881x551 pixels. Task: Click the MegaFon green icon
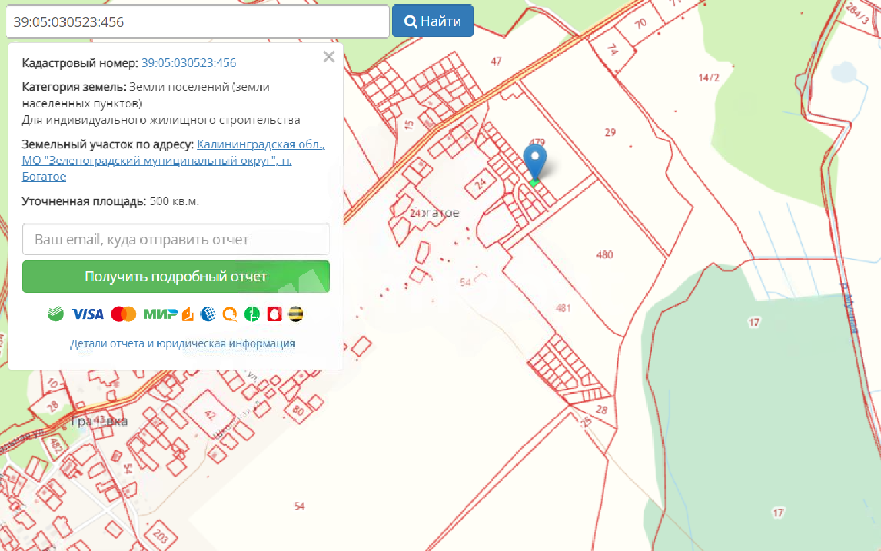(252, 314)
